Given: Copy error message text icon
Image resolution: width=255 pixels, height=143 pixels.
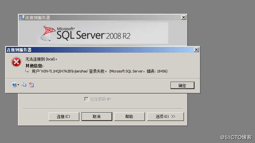Looking at the screenshot, I should pyautogui.click(x=24, y=85).
